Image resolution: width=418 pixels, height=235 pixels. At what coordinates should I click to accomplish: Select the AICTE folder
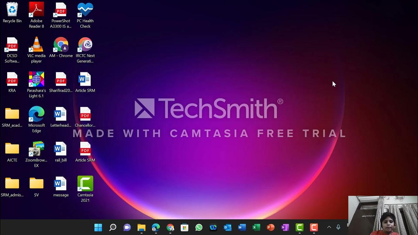12,152
